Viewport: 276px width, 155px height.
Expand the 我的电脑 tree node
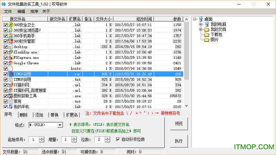click(201, 24)
